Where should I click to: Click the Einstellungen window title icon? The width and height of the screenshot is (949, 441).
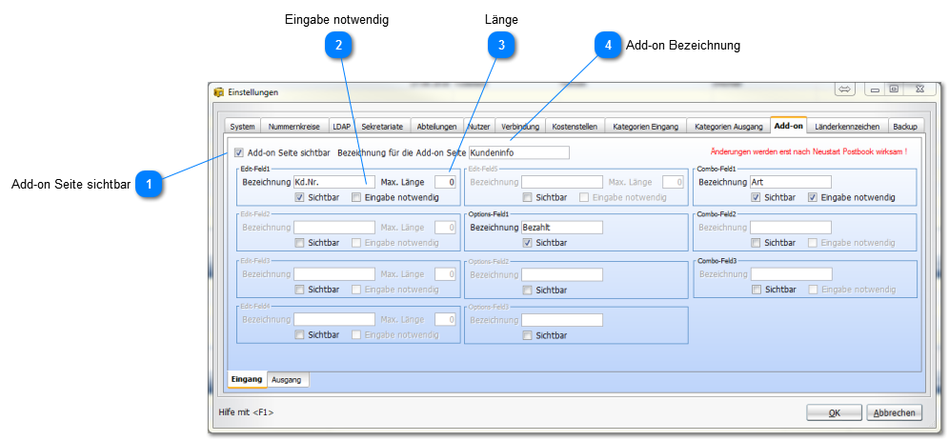(x=219, y=92)
